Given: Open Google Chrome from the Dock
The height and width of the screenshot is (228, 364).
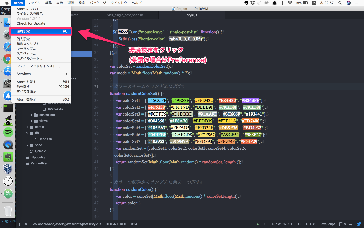Looking at the screenshot, I should pyautogui.click(x=8, y=59).
